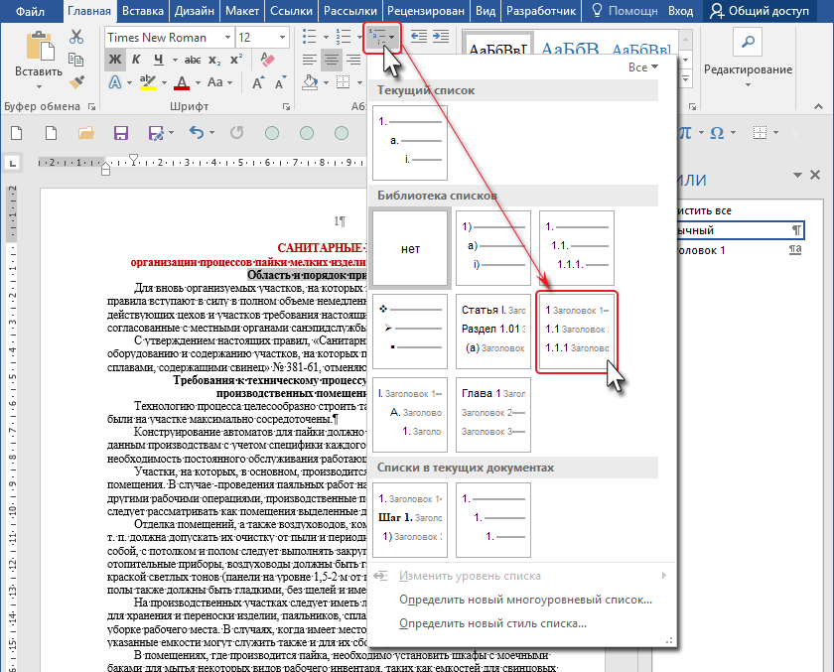
Task: Toggle Bold (Ж) formatting
Action: tap(114, 60)
